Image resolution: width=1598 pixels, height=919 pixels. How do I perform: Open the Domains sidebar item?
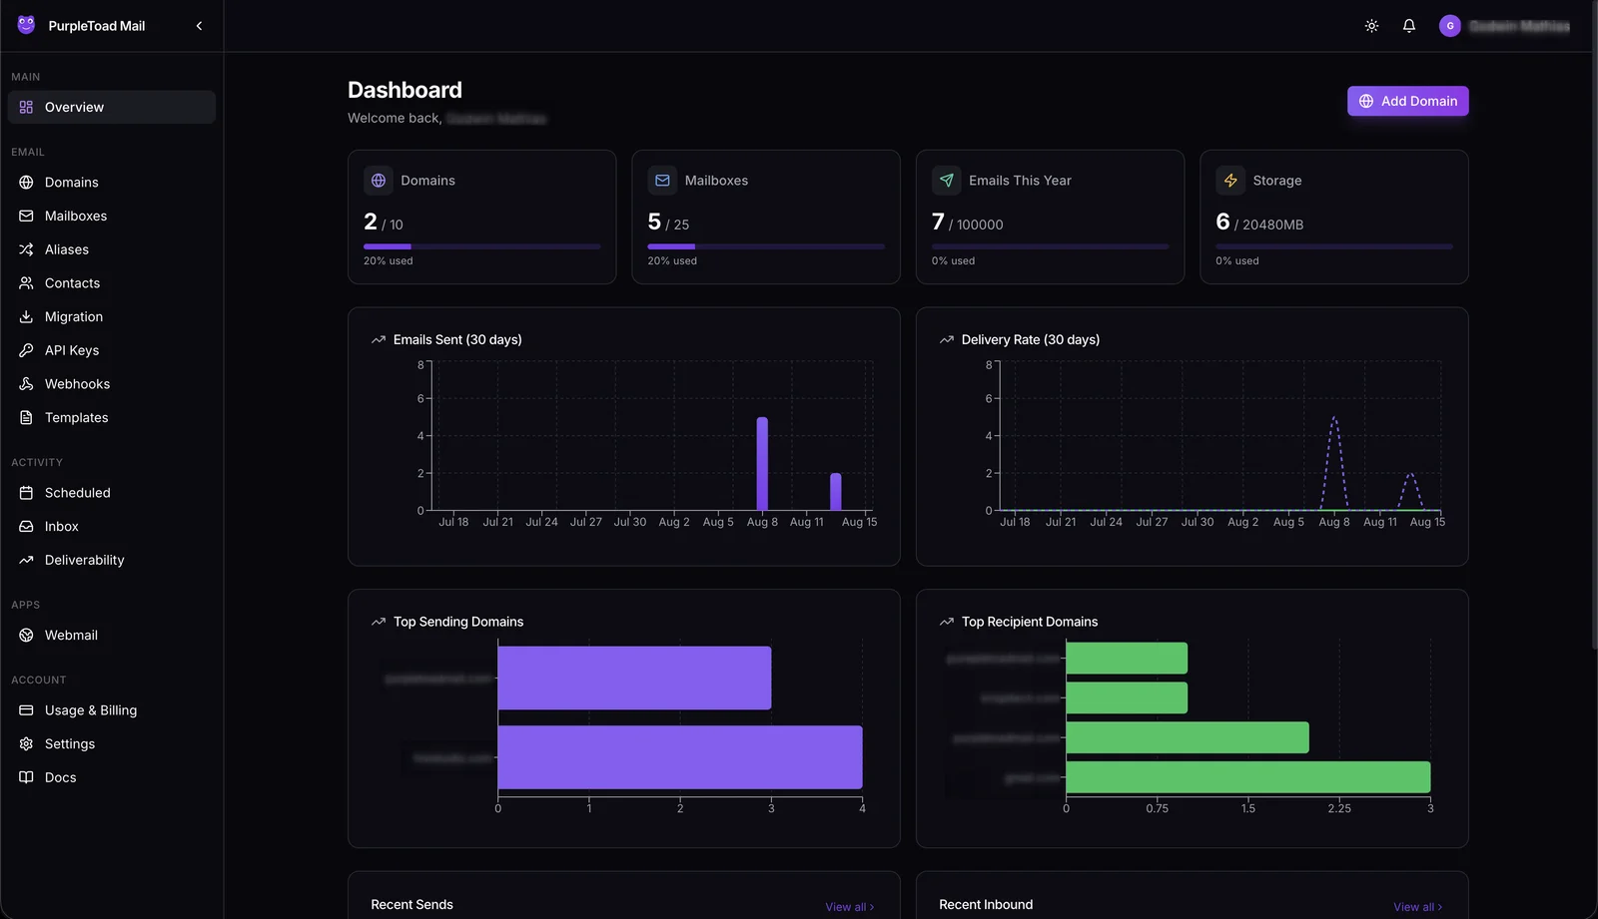point(112,183)
